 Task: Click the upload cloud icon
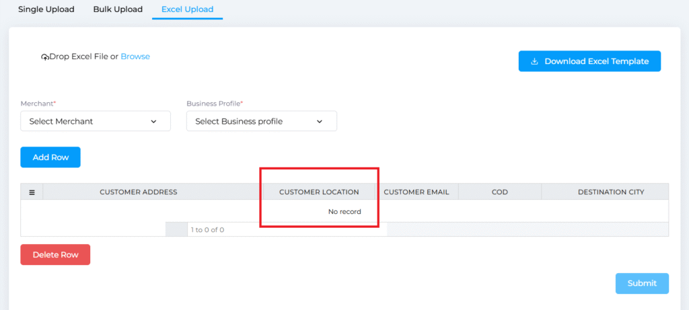click(45, 57)
